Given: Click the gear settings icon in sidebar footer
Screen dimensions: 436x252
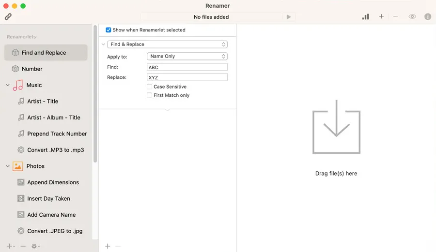Looking at the screenshot, I should 35,246.
